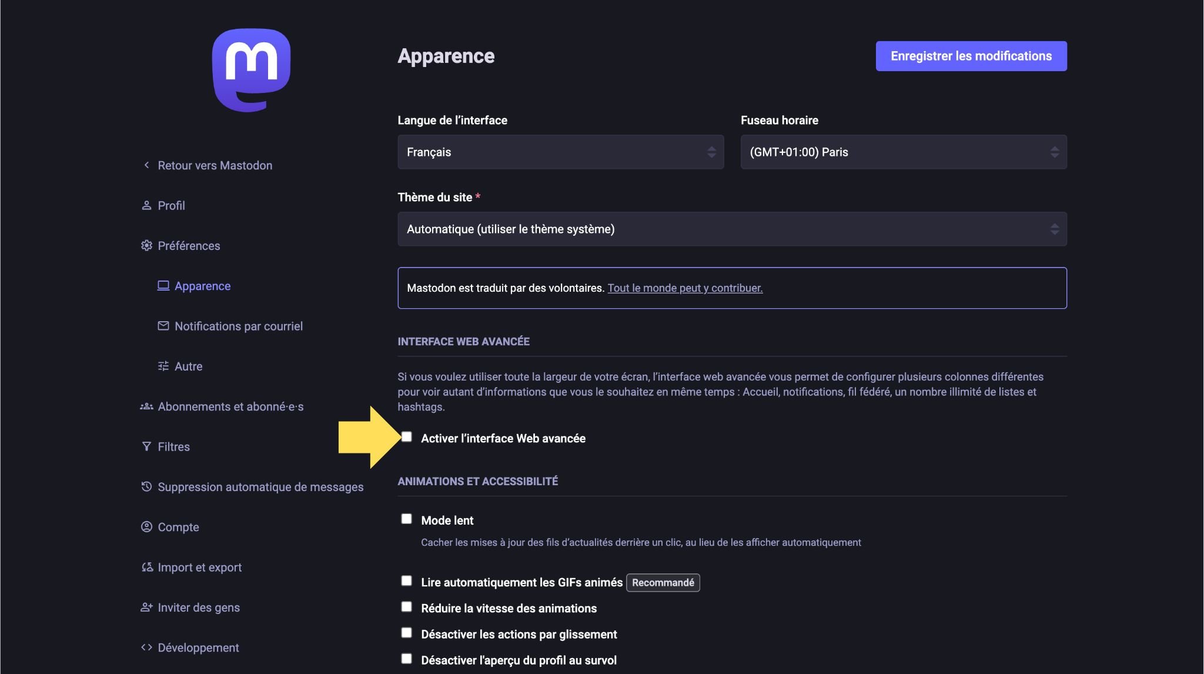Click the clock icon beside Suppression automatique
This screenshot has height=674, width=1204.
point(146,486)
